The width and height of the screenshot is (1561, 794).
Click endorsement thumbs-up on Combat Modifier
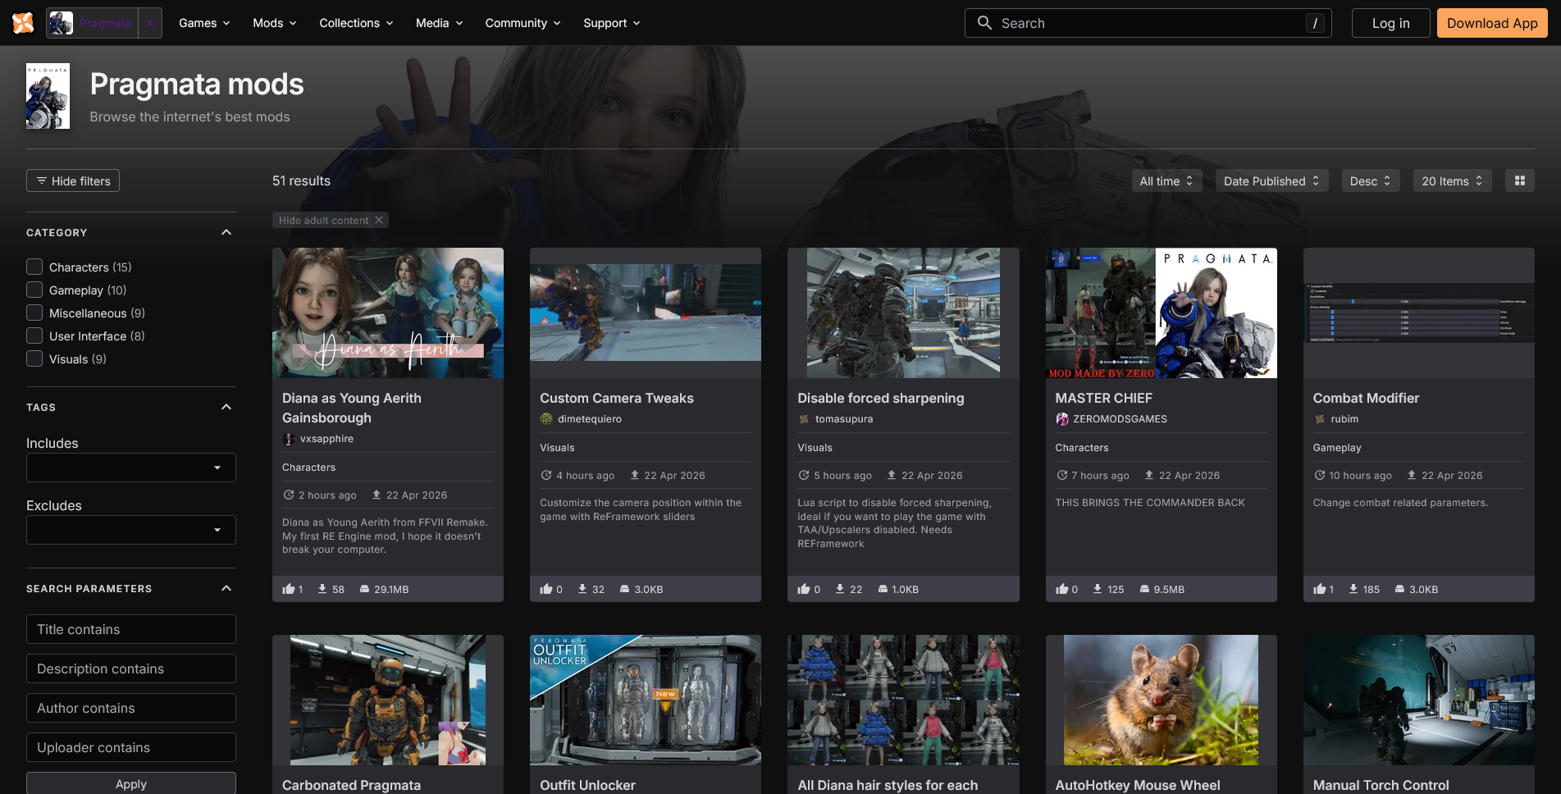(x=1319, y=589)
